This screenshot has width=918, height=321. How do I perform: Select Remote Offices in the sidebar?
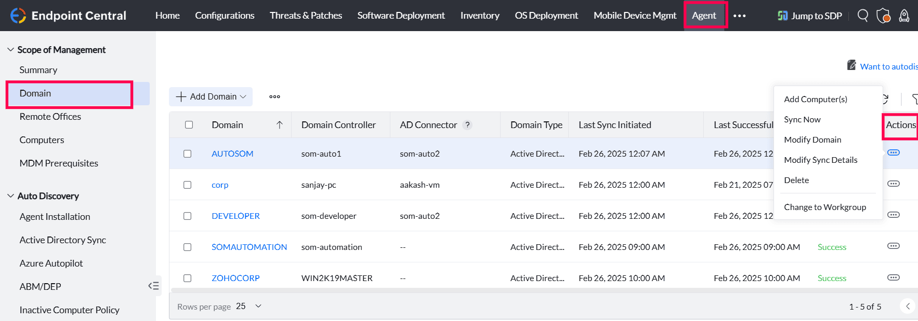click(50, 117)
